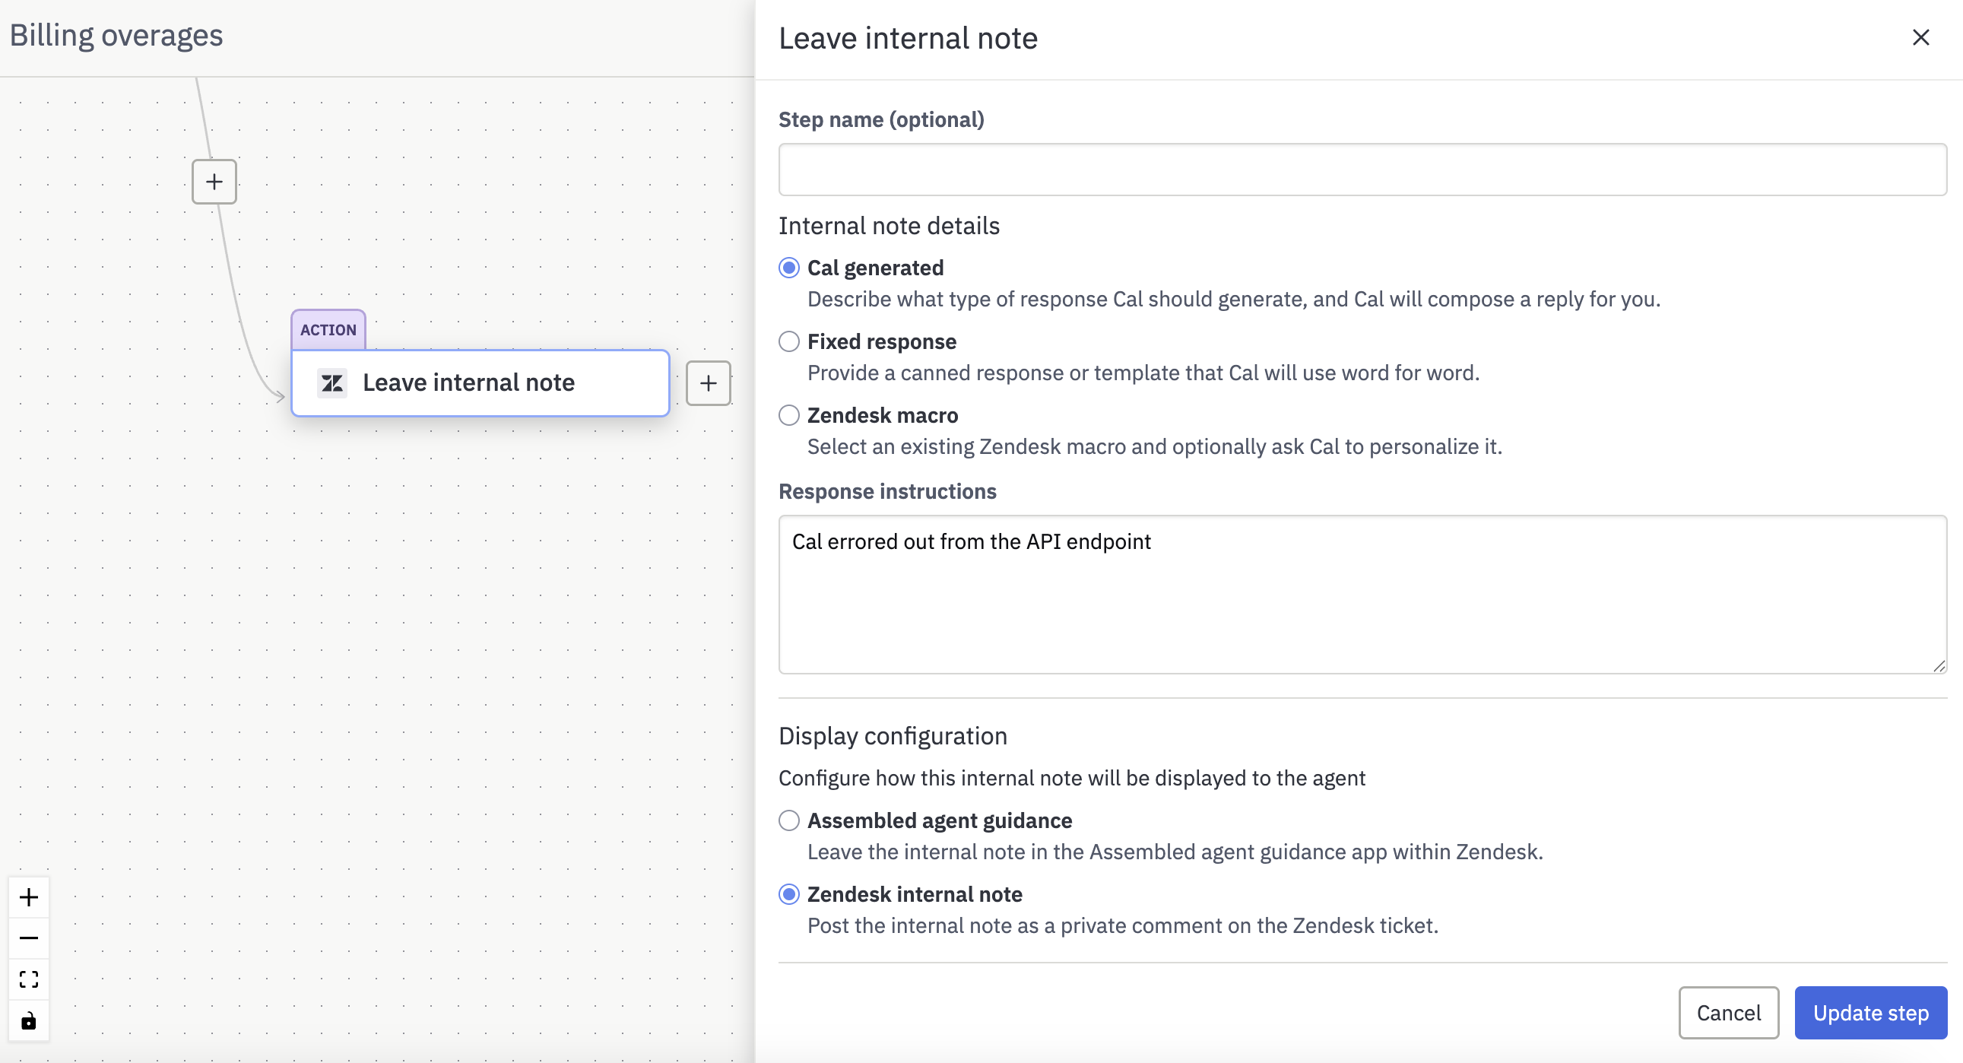Select the Fixed response option
This screenshot has width=1963, height=1063.
pos(788,341)
